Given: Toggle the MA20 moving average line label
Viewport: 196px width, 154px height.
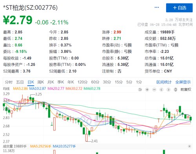Looking at the screenshot, I should tap(56, 89).
